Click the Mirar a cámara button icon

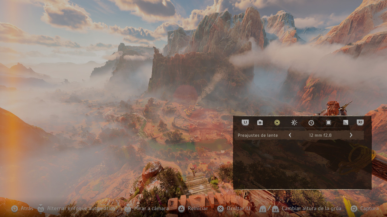click(128, 209)
